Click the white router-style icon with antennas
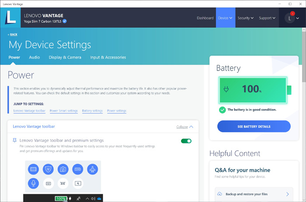306x202 pixels. pos(63,183)
